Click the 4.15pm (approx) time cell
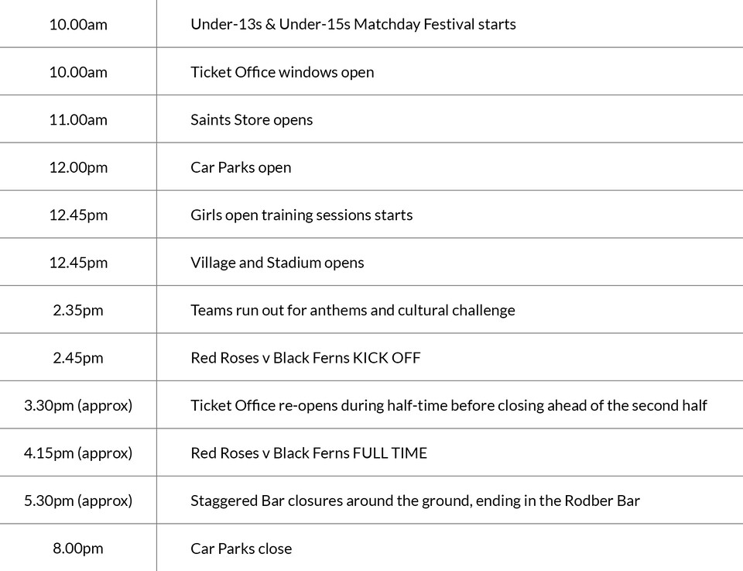 (x=78, y=453)
